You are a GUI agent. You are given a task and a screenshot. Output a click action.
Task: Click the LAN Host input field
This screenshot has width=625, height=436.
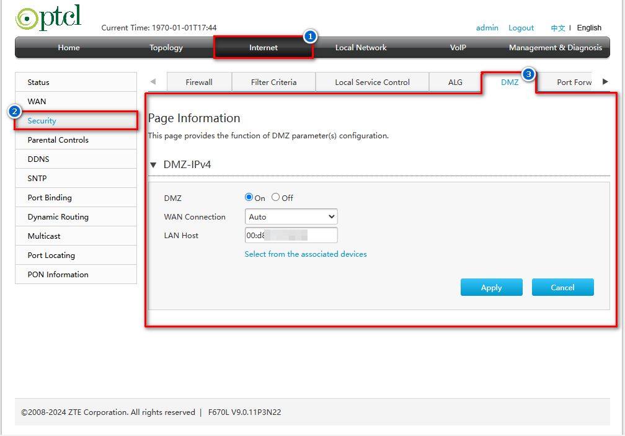tap(291, 235)
